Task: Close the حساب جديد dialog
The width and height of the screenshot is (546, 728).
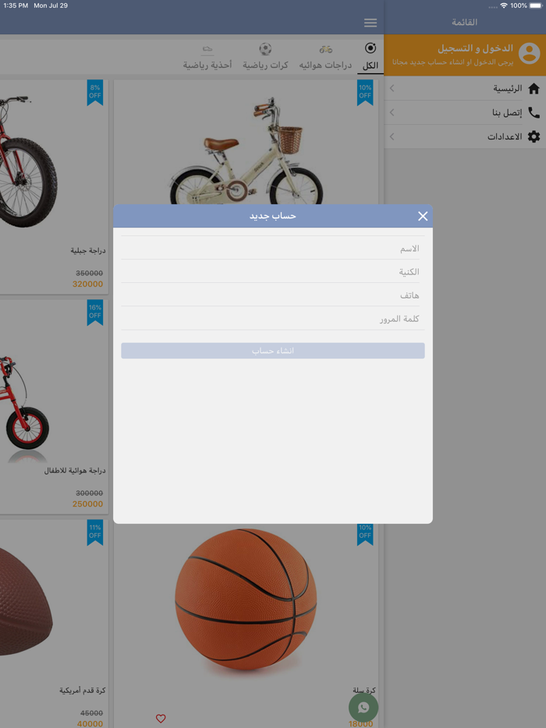Action: coord(423,216)
